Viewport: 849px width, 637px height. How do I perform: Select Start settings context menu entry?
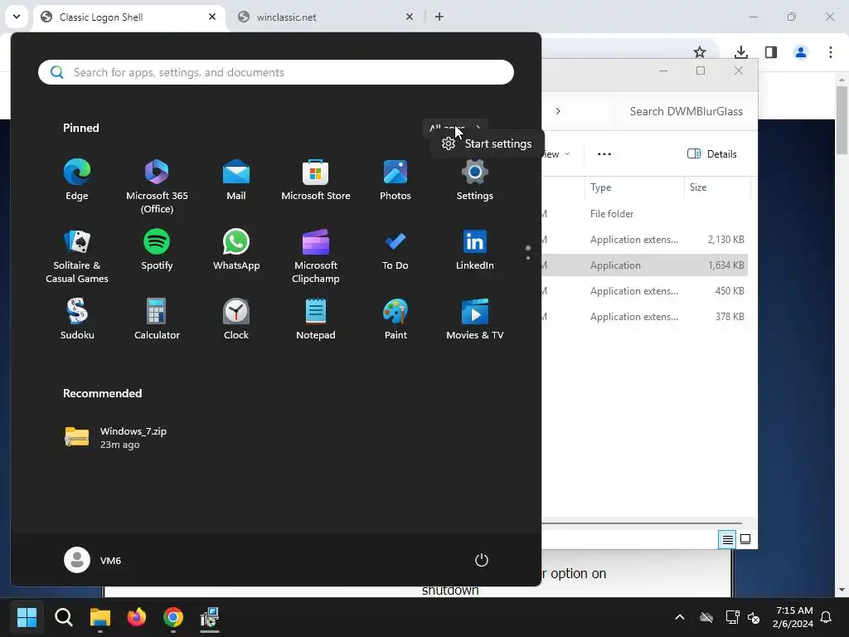(x=487, y=143)
